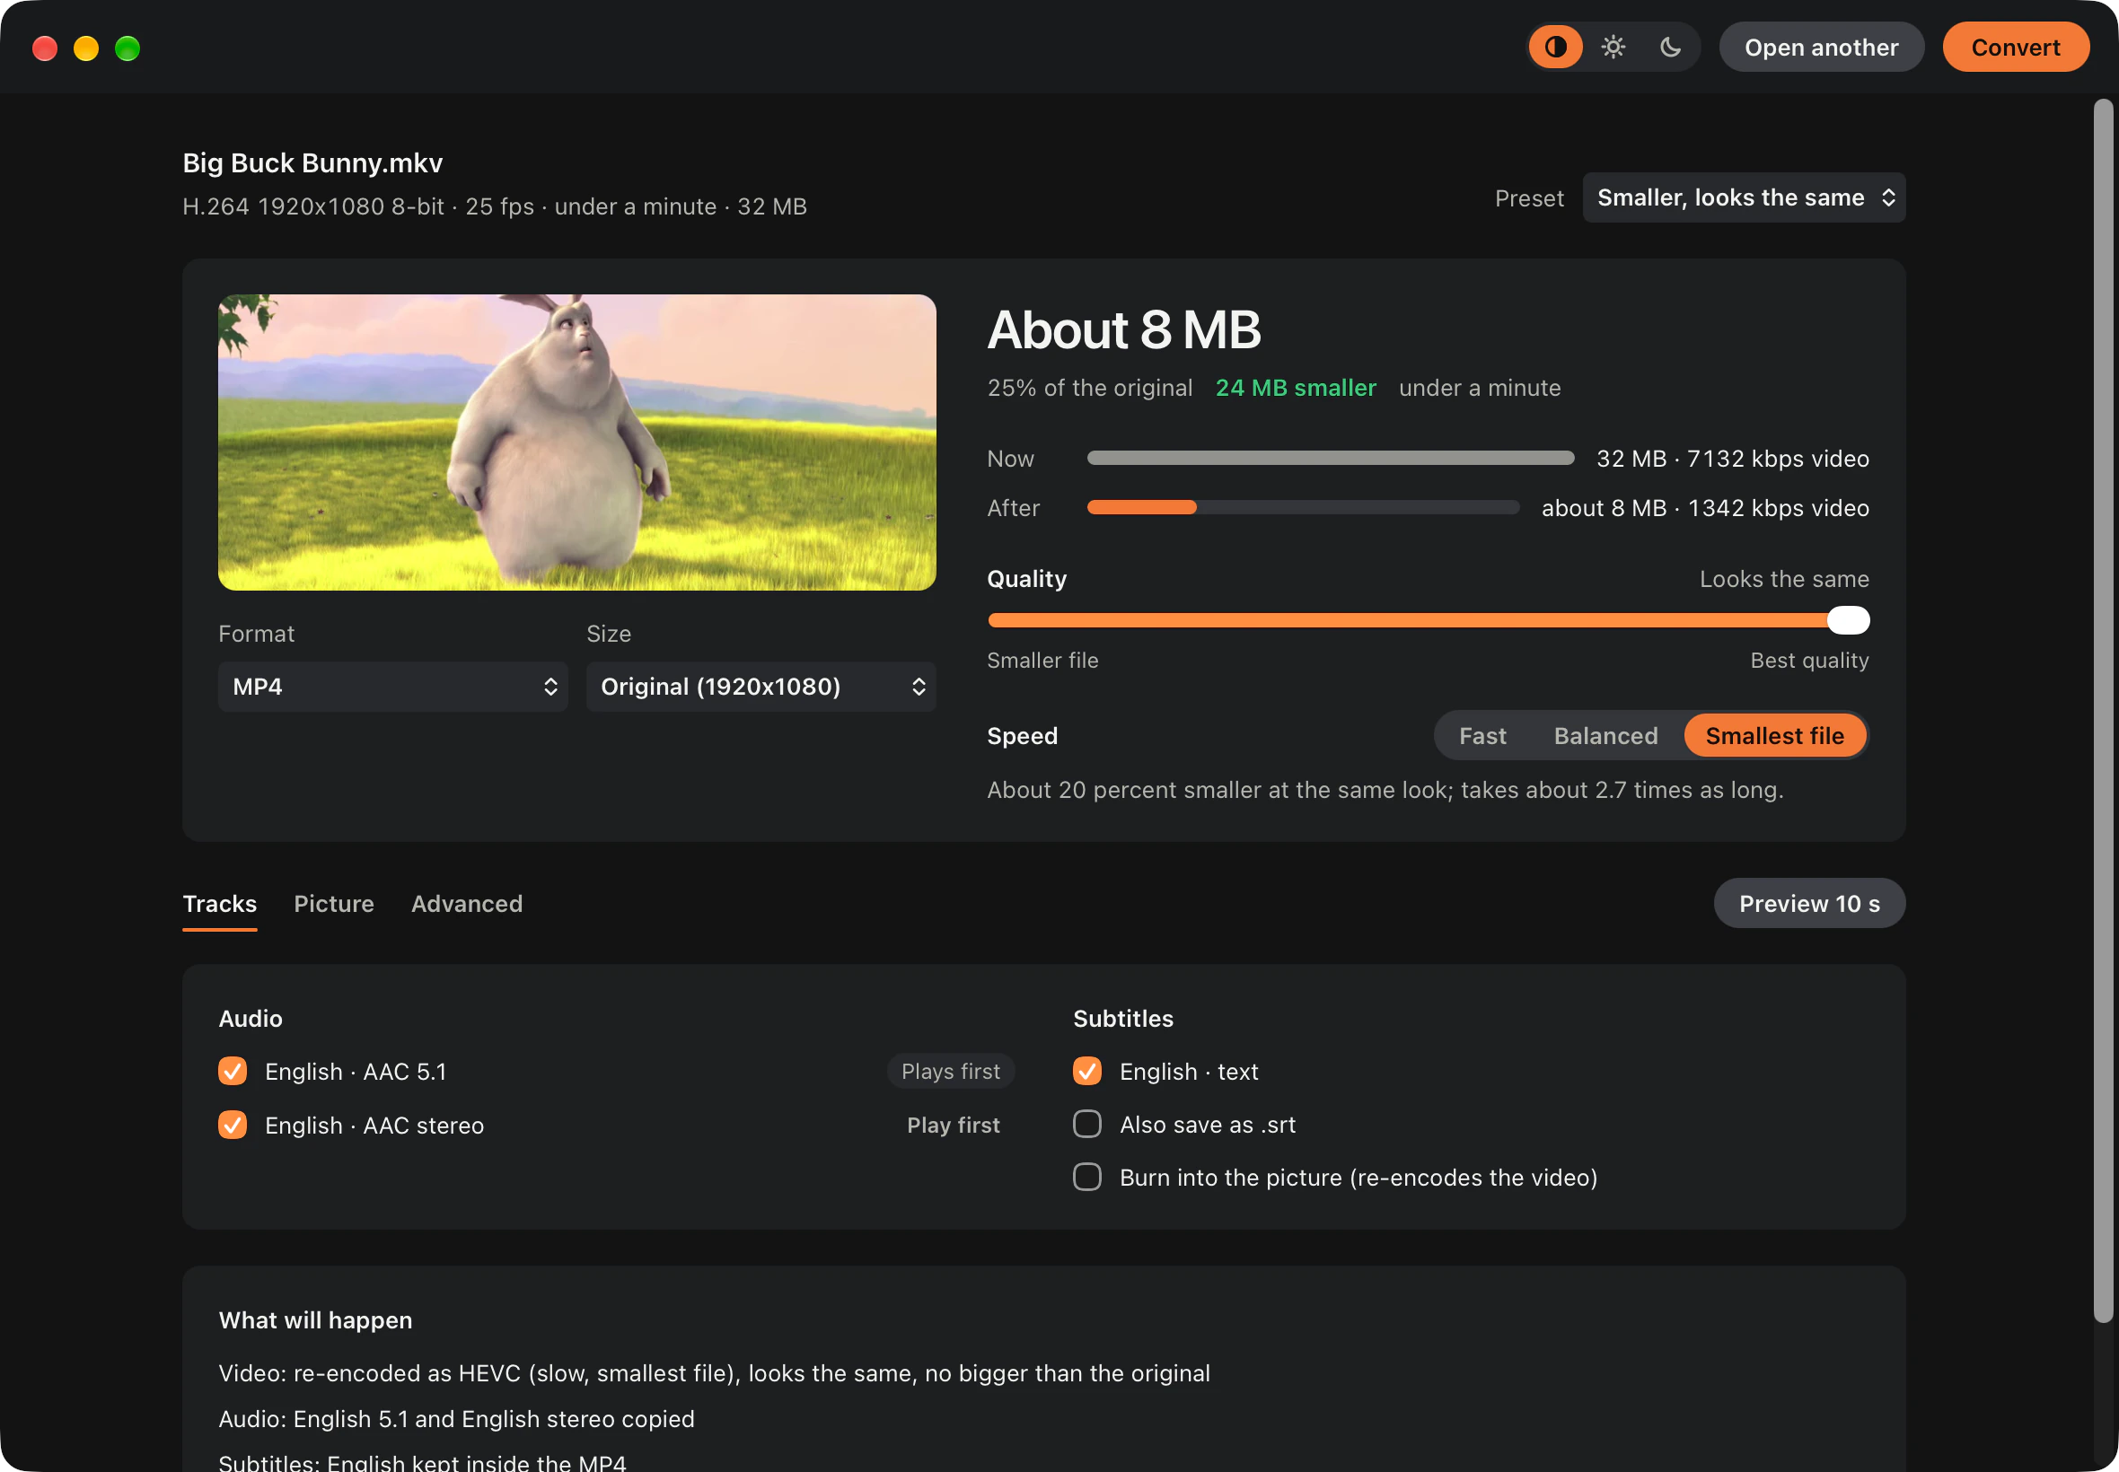2119x1472 pixels.
Task: Click Play first for AAC stereo track
Action: click(953, 1126)
